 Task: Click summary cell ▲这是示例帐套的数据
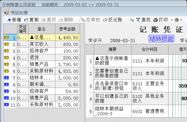113,61
